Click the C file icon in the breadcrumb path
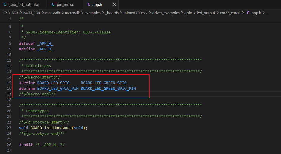281x154 pixels. point(248,13)
